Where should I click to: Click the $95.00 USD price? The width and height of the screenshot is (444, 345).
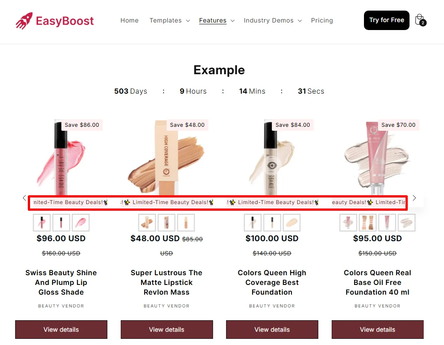378,239
